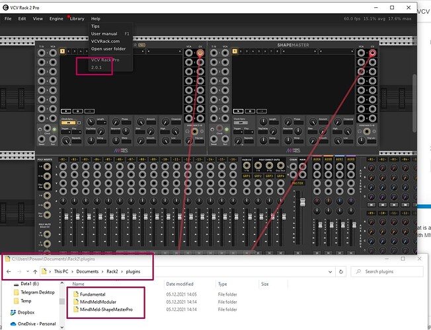Image resolution: width=431 pixels, height=330 pixels.
Task: Click the arrow display button on left ShapeMaster
Action: click(x=89, y=111)
